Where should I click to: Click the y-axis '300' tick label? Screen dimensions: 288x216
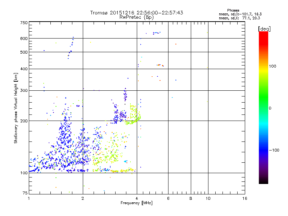pyautogui.click(x=24, y=91)
